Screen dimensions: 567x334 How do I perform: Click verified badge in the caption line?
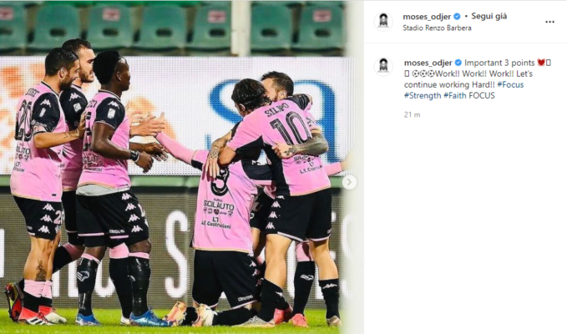click(458, 63)
